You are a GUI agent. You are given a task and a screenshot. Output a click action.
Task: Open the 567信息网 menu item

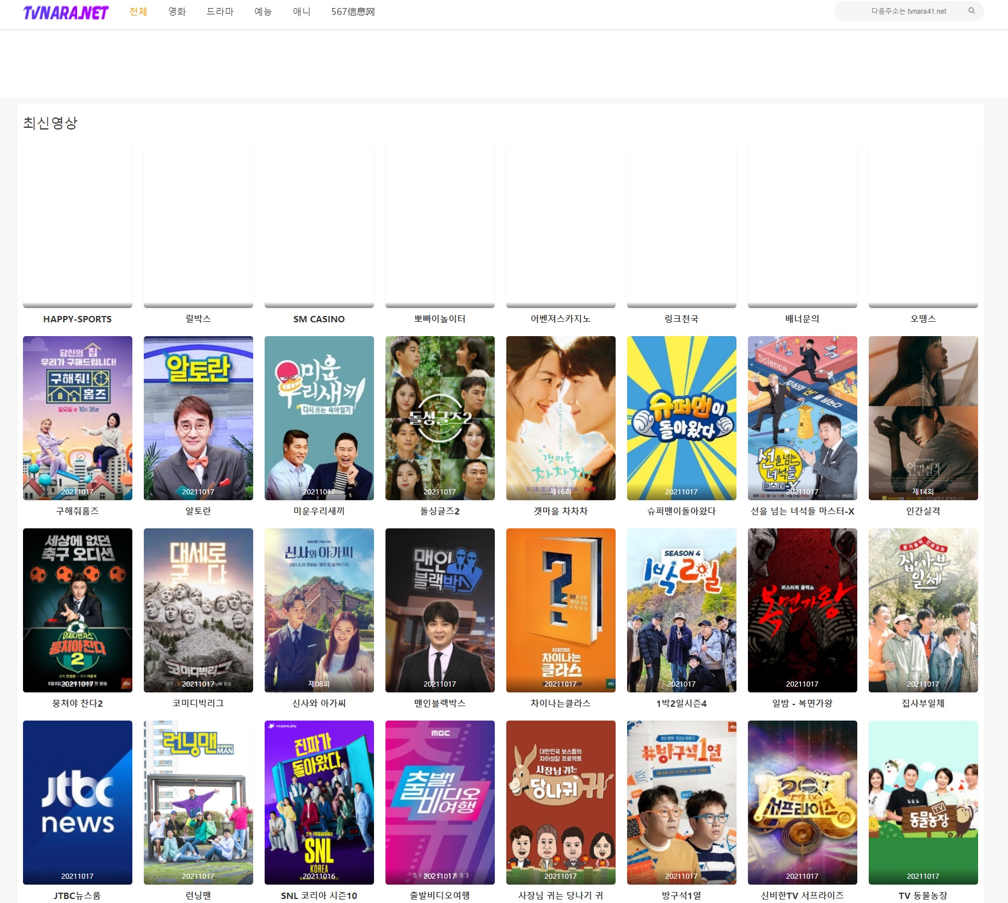click(353, 12)
